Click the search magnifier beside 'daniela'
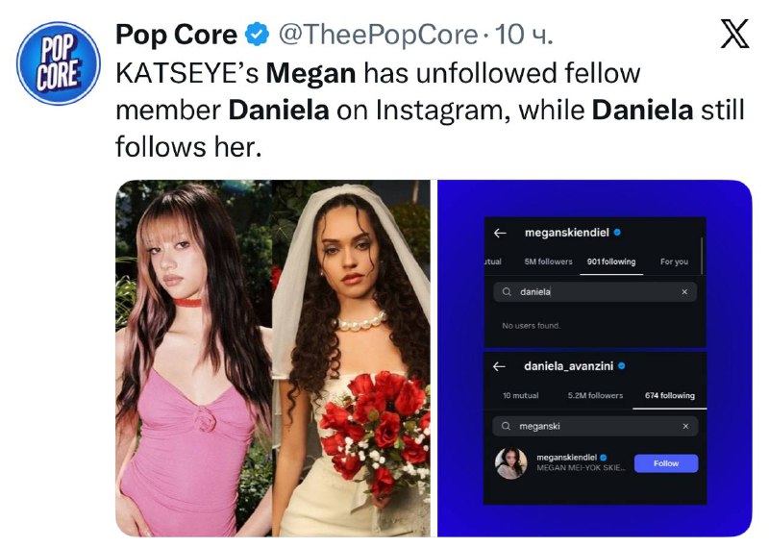Image resolution: width=769 pixels, height=547 pixels. (x=506, y=291)
